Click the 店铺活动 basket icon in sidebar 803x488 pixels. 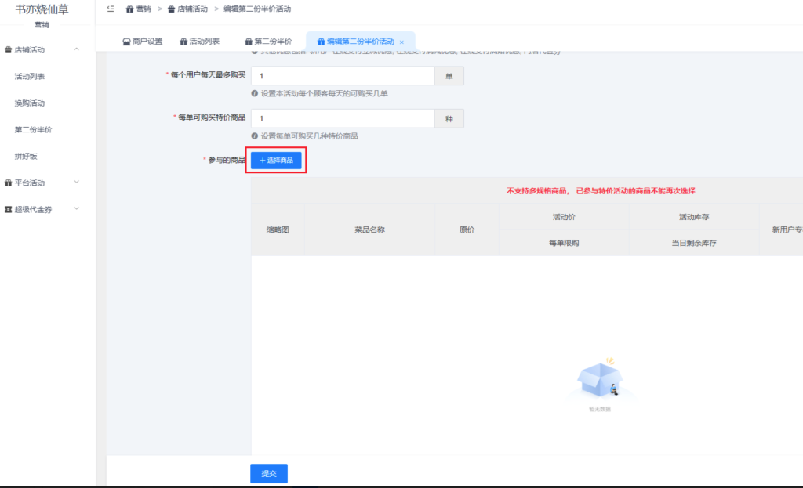8,50
